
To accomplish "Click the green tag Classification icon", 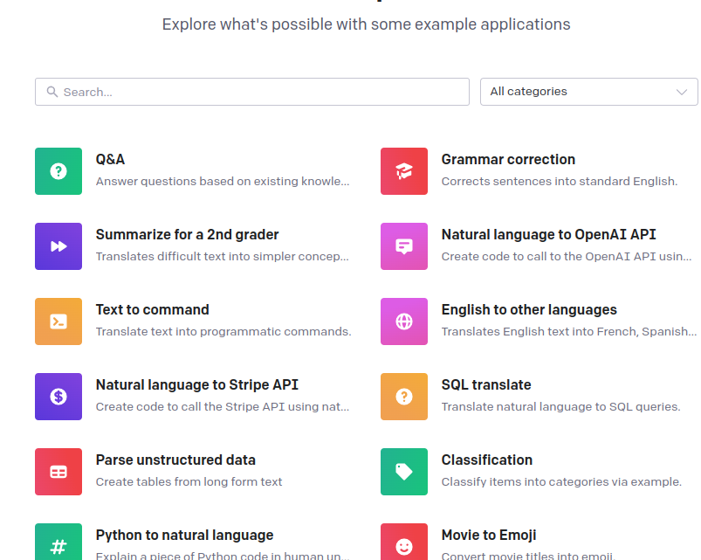I will tap(404, 472).
